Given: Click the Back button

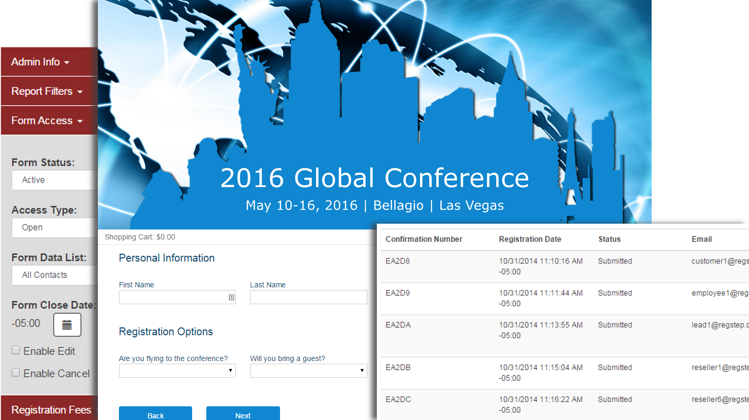Looking at the screenshot, I should coord(155,414).
